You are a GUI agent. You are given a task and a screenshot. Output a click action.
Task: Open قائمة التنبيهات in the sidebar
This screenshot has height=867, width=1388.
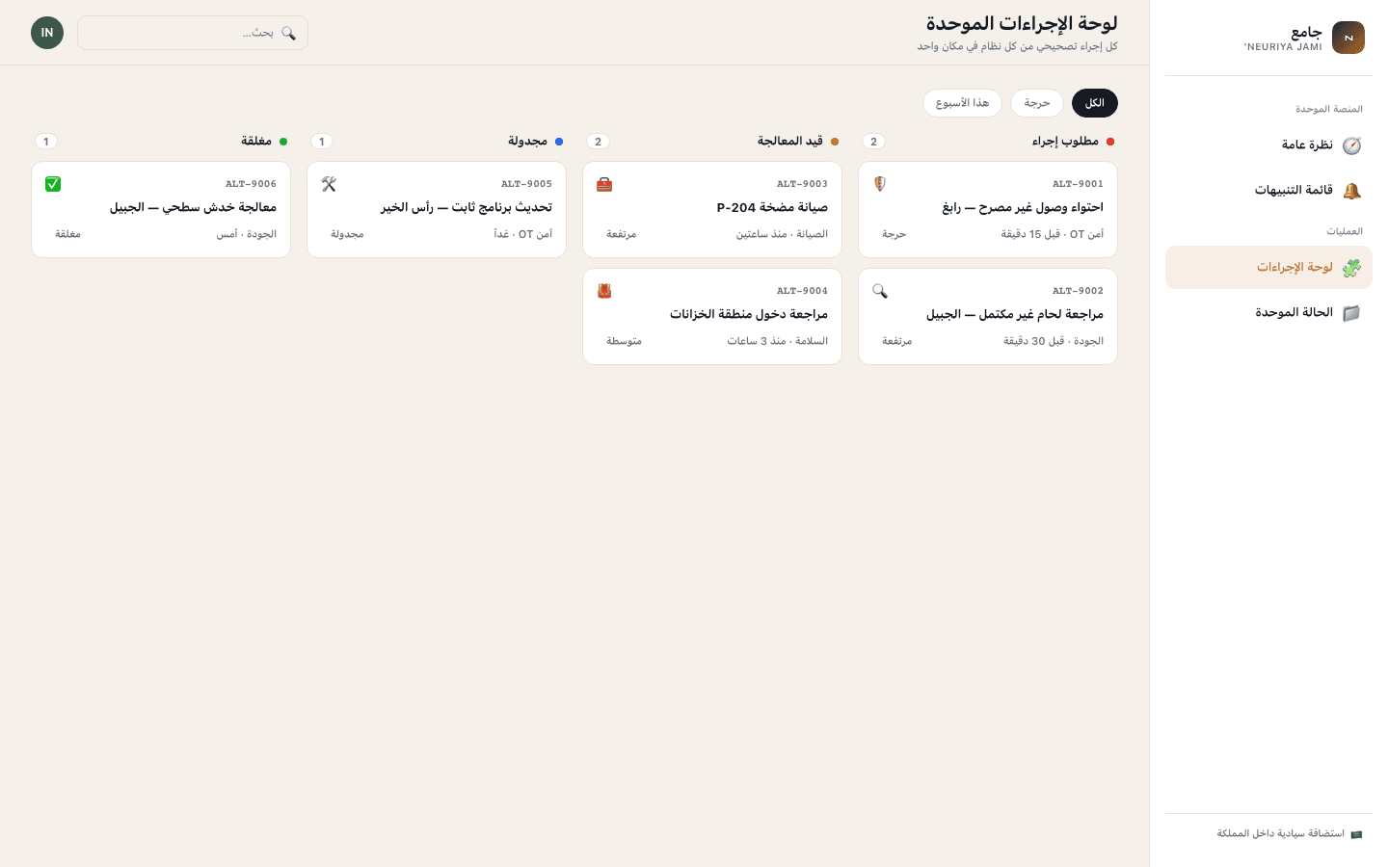point(1268,191)
